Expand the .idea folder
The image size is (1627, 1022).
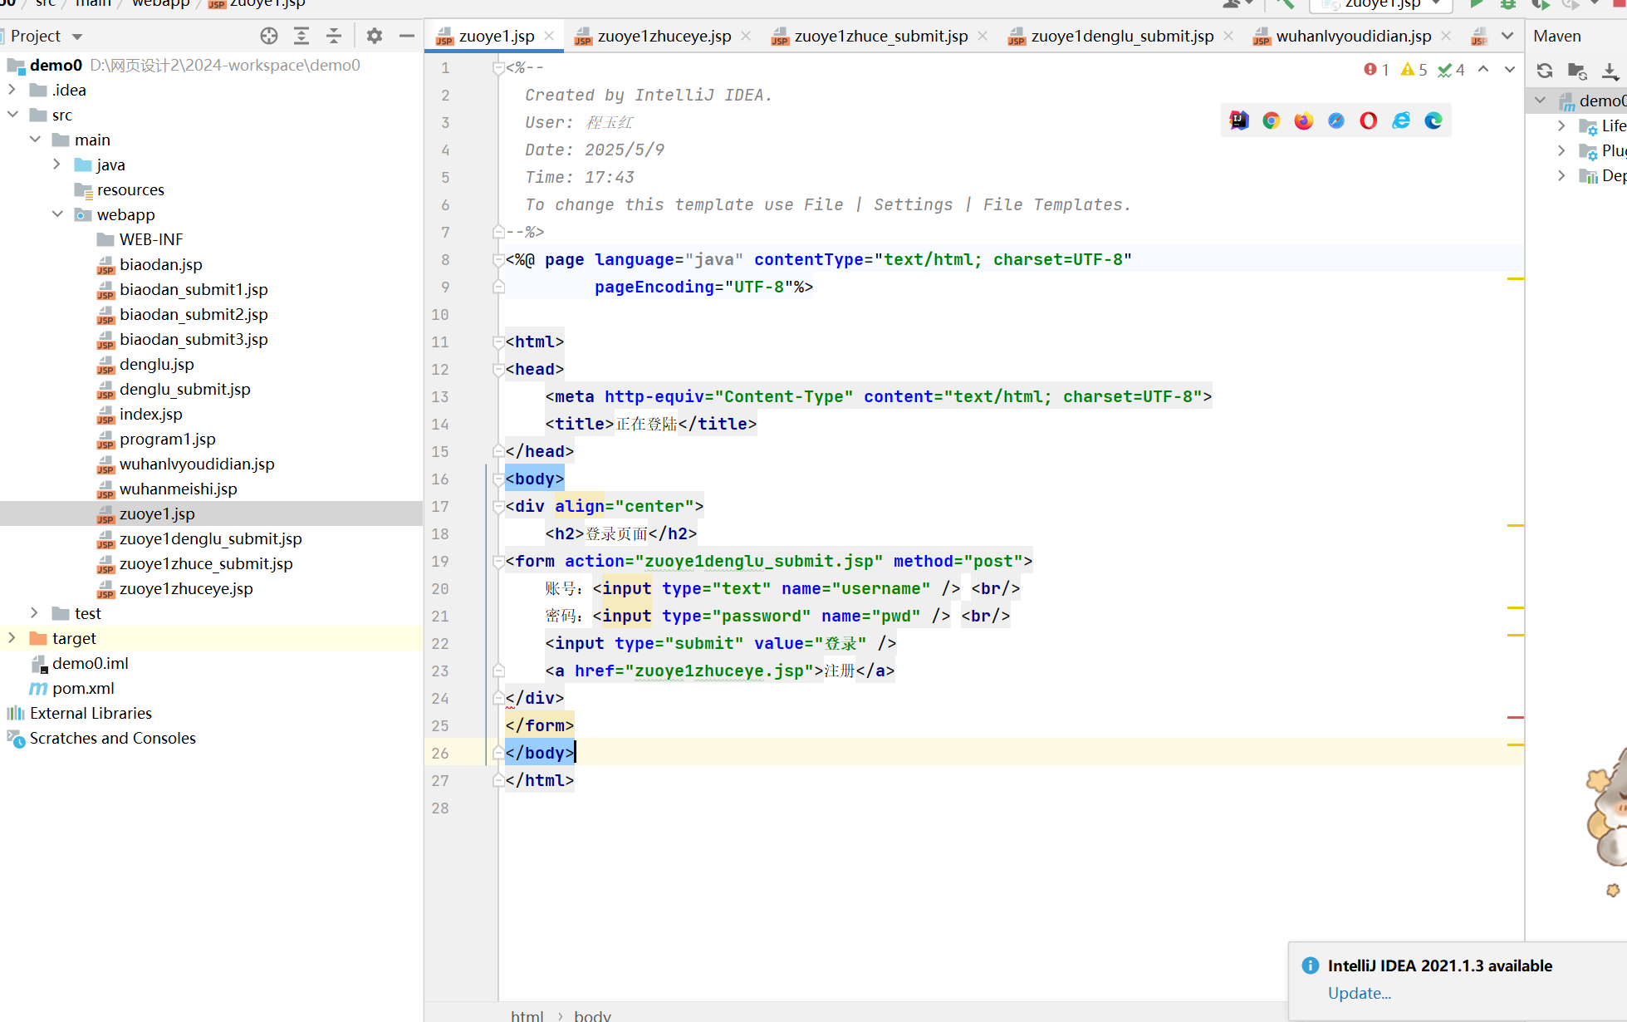coord(12,89)
